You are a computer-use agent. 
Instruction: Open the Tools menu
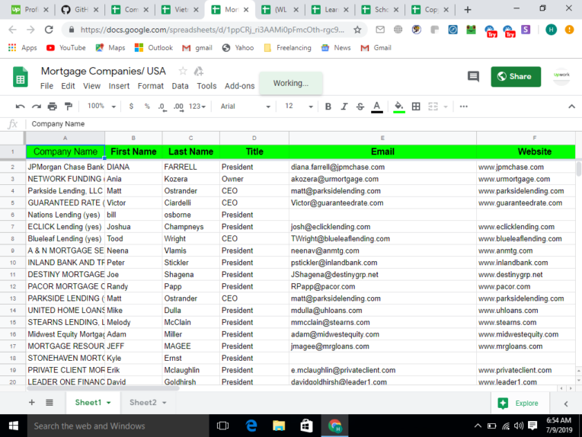pos(206,86)
